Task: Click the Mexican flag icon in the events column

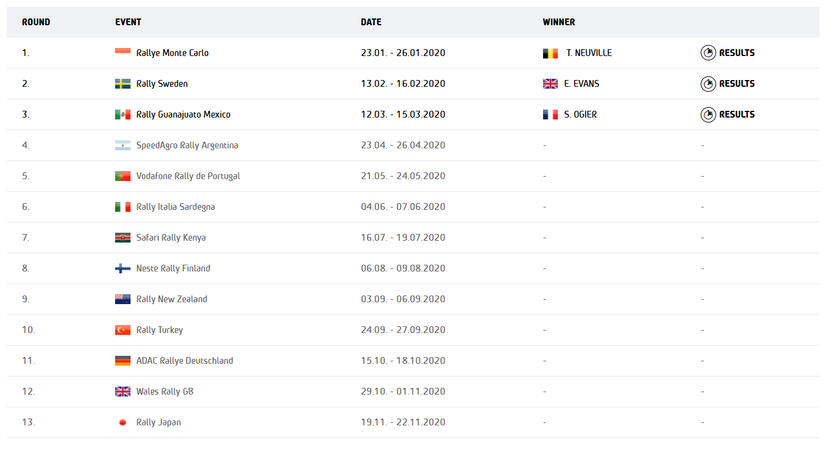Action: [x=123, y=115]
